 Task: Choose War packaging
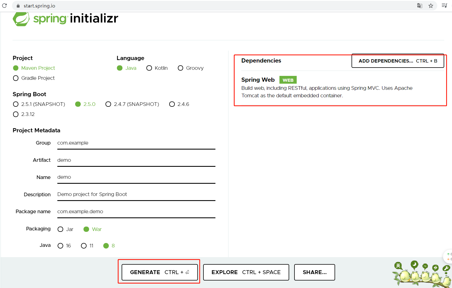coord(93,229)
